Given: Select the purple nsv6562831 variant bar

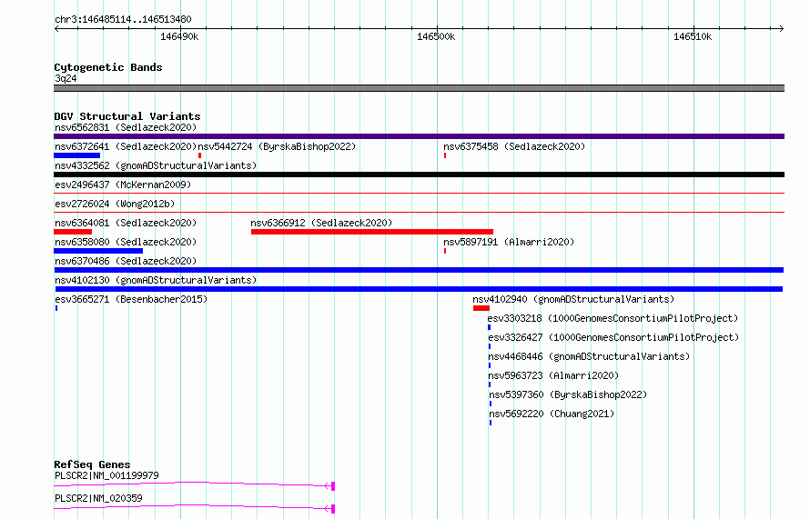Looking at the screenshot, I should 419,136.
